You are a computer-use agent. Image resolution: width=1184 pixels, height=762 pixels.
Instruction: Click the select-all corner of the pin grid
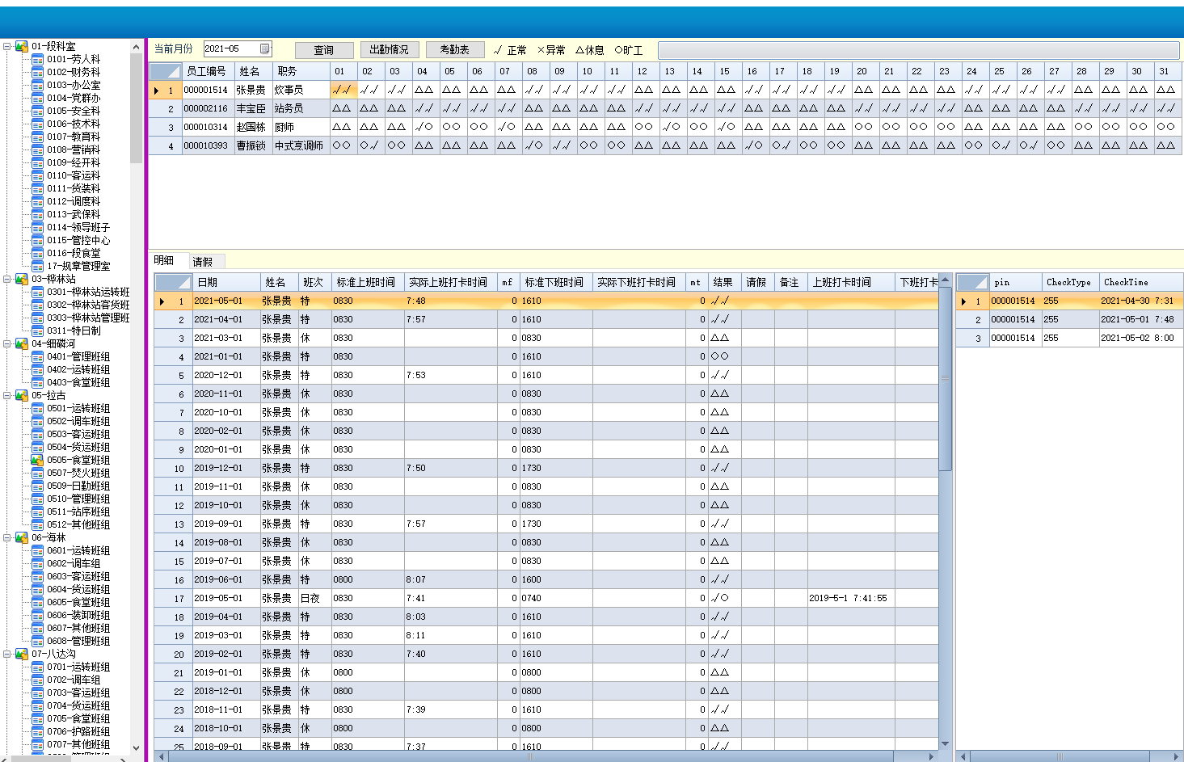[x=972, y=282]
